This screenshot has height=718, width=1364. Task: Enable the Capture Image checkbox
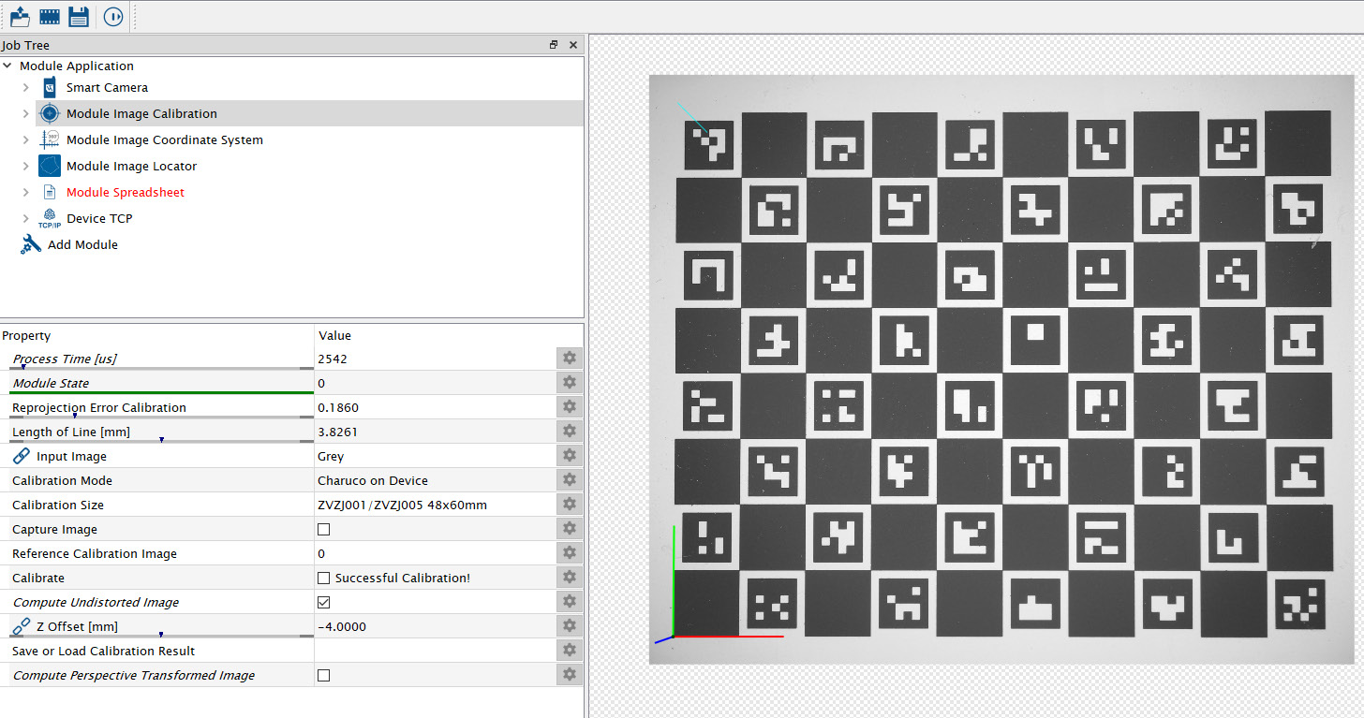click(324, 529)
